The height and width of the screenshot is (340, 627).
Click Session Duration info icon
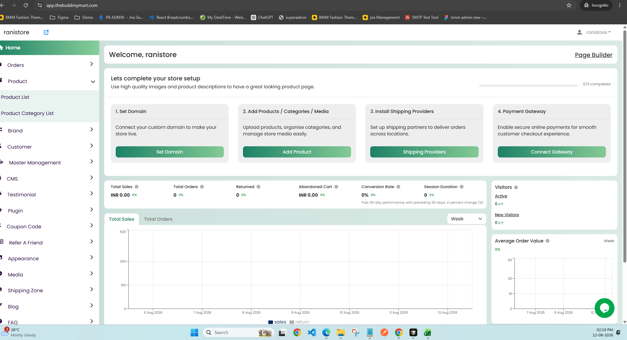click(462, 187)
